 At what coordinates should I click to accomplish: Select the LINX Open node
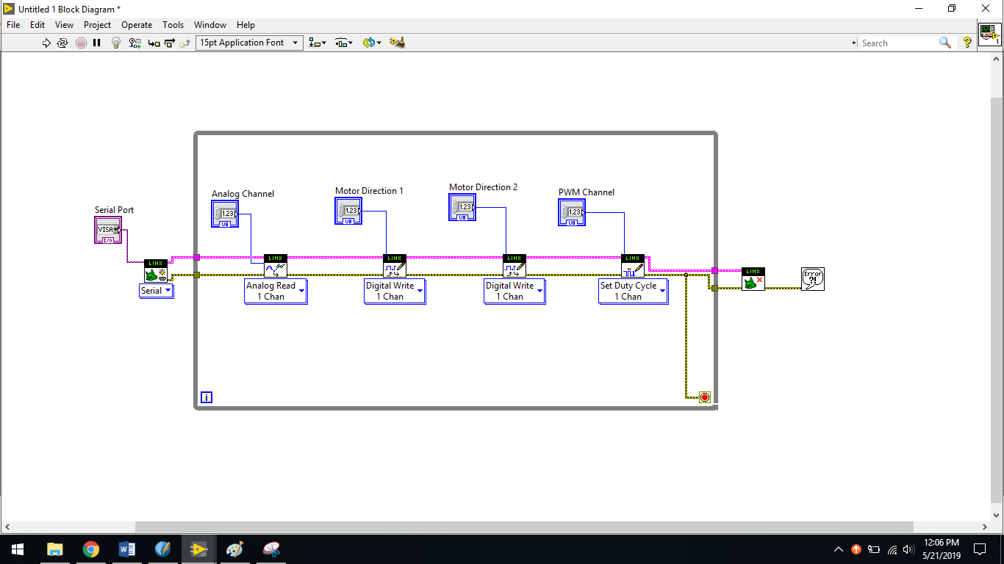pyautogui.click(x=156, y=271)
